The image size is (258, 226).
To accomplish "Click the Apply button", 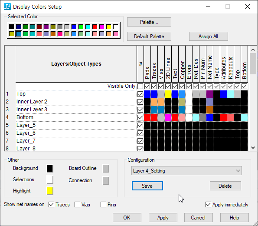I will [163, 218].
